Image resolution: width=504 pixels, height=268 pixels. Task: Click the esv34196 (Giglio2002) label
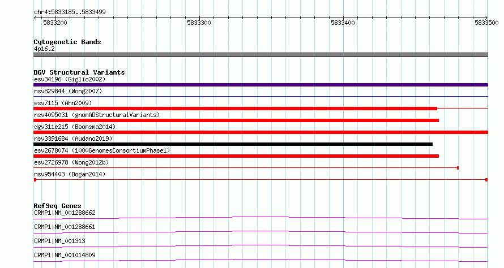pos(70,79)
